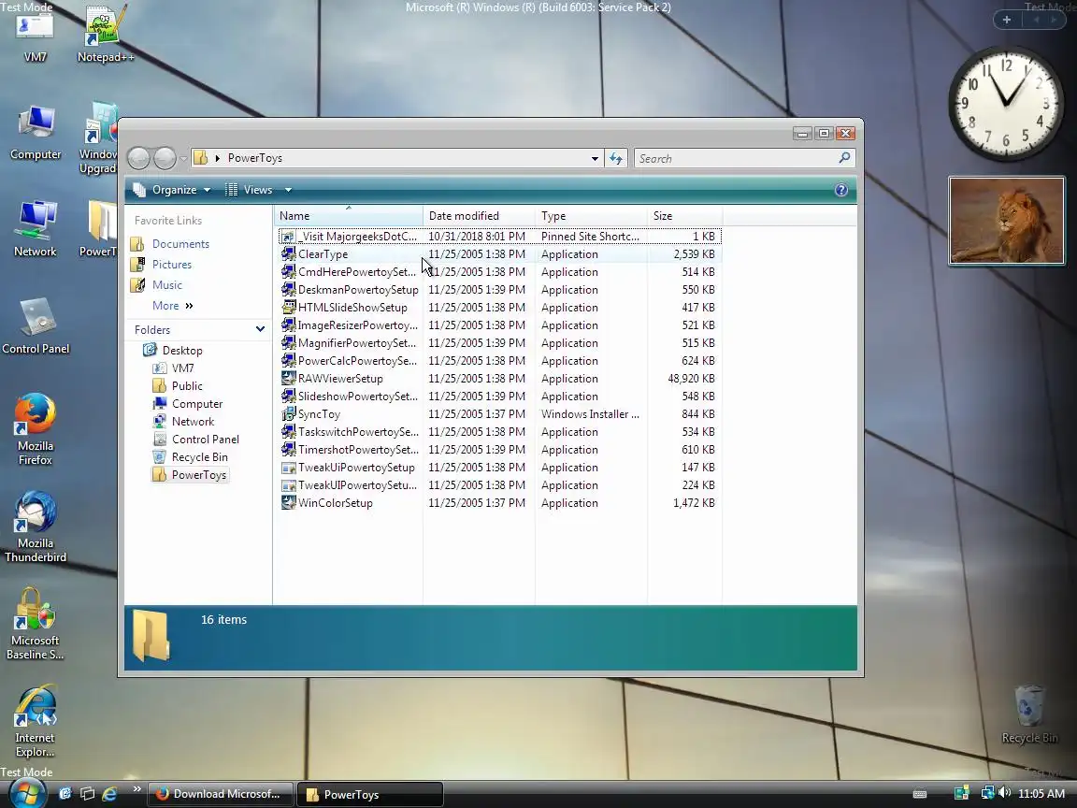The height and width of the screenshot is (808, 1077).
Task: Collapse the Folders pane chevron
Action: (260, 329)
